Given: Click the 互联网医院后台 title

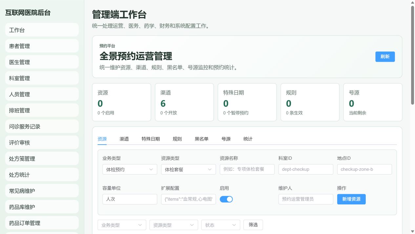Looking at the screenshot, I should point(28,13).
